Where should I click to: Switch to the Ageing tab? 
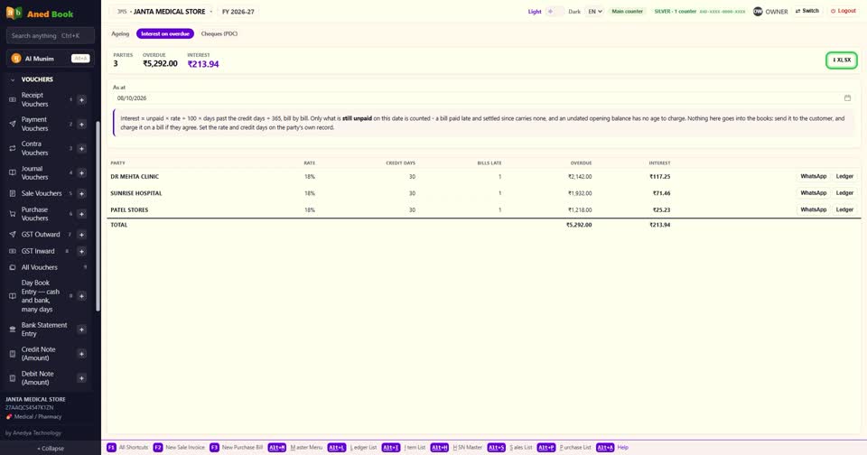120,33
